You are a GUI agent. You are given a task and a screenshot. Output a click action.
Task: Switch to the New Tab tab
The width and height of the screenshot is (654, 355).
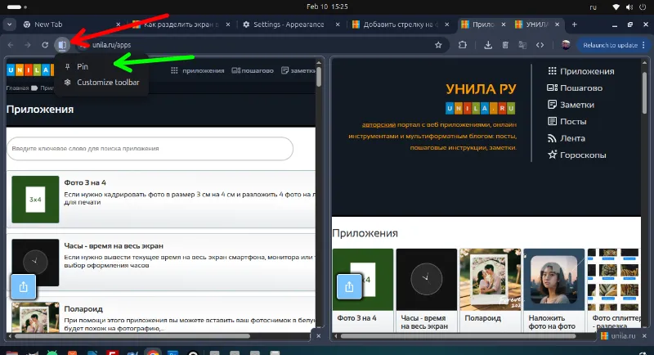click(x=67, y=25)
